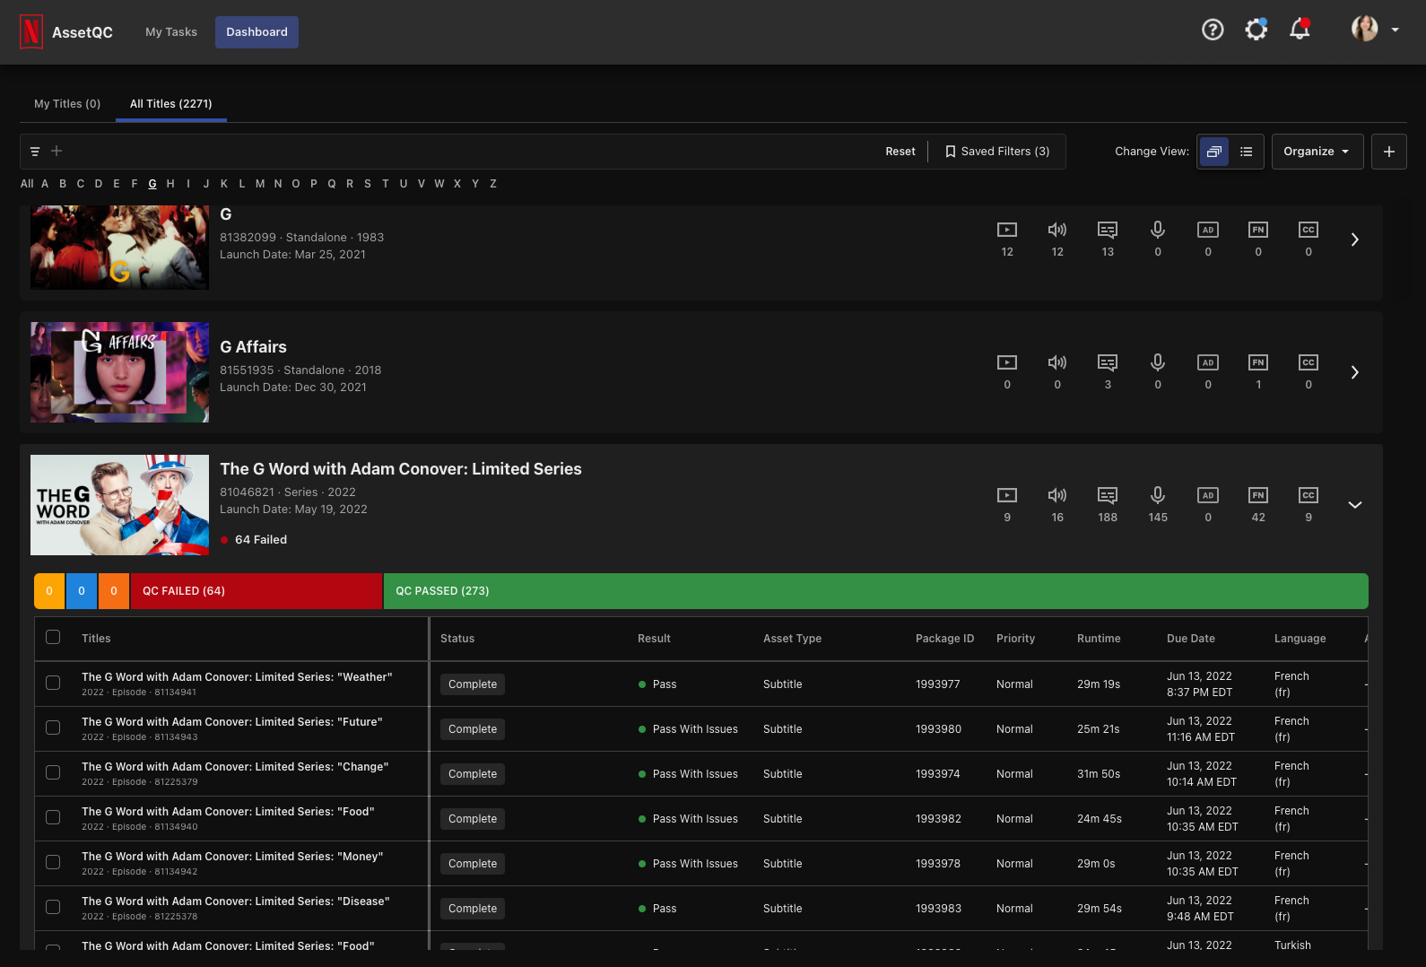The height and width of the screenshot is (967, 1426).
Task: Click microphone icon showing 145
Action: (1158, 495)
